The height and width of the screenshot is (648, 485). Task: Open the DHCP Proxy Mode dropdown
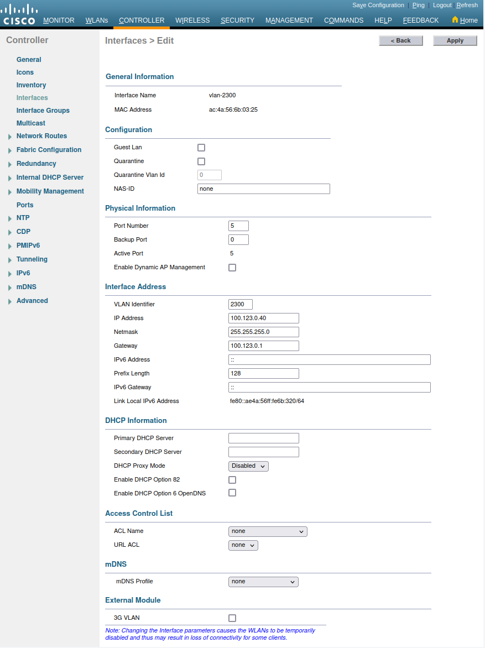(x=248, y=466)
